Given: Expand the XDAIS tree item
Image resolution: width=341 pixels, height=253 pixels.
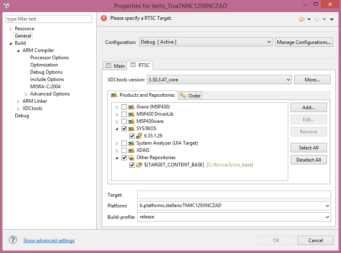Looking at the screenshot, I should tap(117, 150).
